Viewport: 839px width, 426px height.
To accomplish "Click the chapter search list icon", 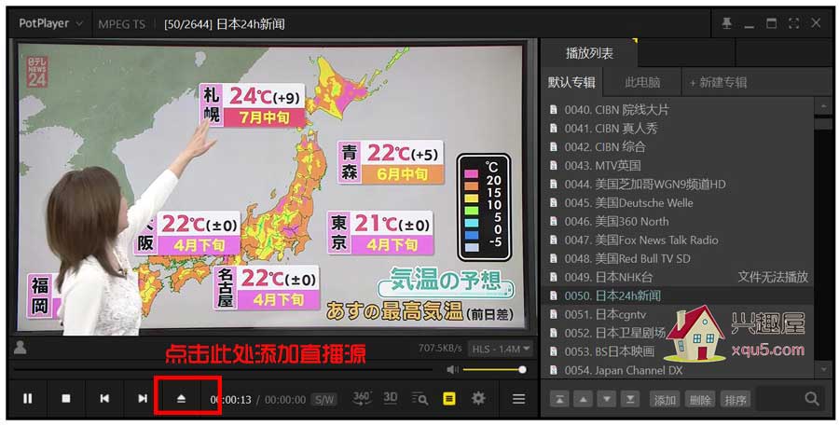I will pyautogui.click(x=419, y=399).
